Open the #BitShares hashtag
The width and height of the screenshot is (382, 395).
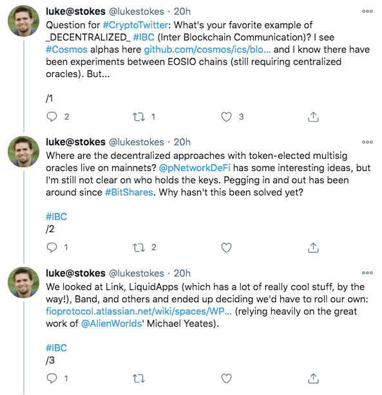(129, 192)
